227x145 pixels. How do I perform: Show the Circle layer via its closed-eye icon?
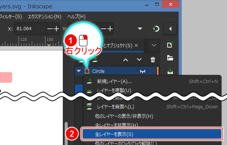tap(143, 71)
